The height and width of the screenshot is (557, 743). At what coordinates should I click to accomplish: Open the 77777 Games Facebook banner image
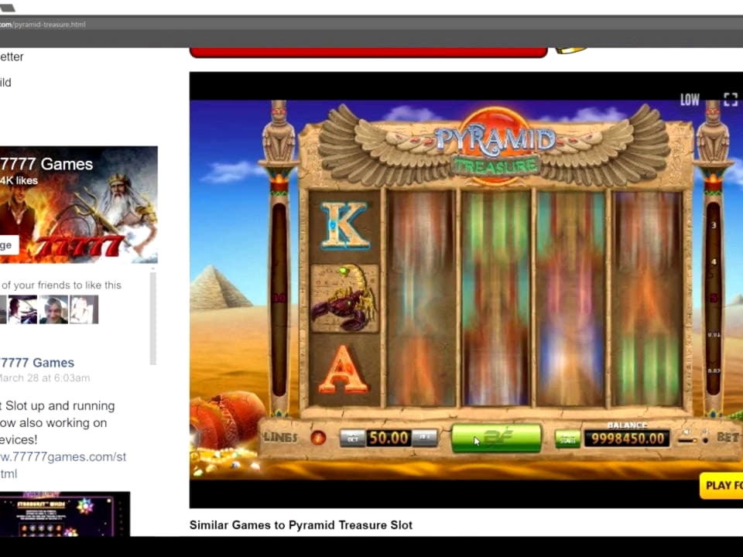(x=79, y=204)
